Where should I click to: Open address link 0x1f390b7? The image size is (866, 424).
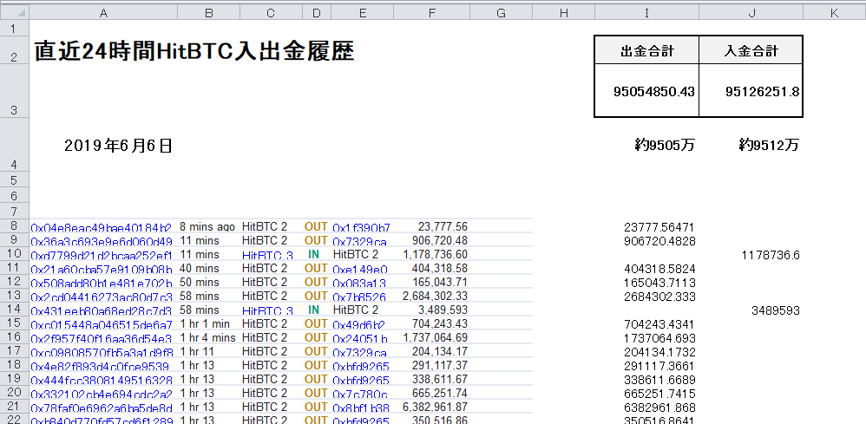click(x=361, y=227)
